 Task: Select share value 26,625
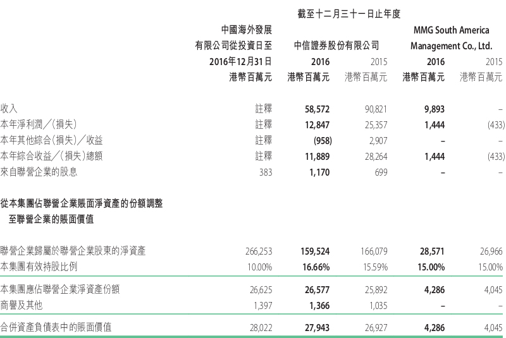[261, 290]
